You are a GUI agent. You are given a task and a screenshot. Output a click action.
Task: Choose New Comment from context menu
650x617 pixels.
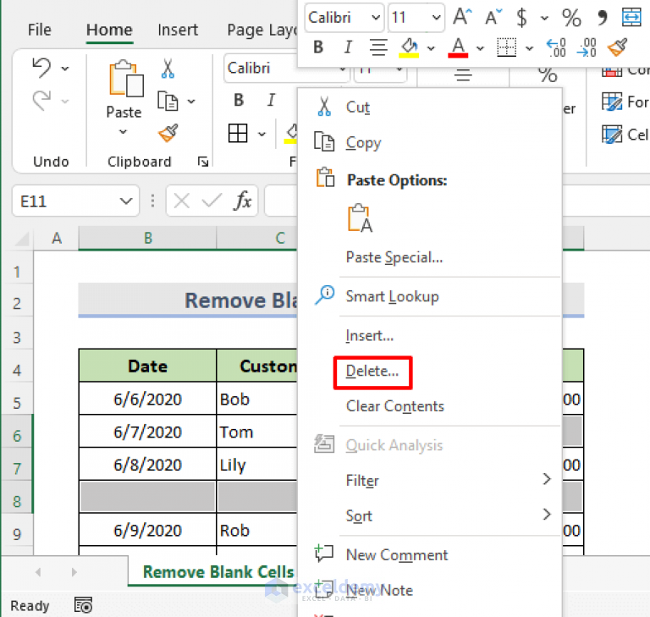pos(429,554)
